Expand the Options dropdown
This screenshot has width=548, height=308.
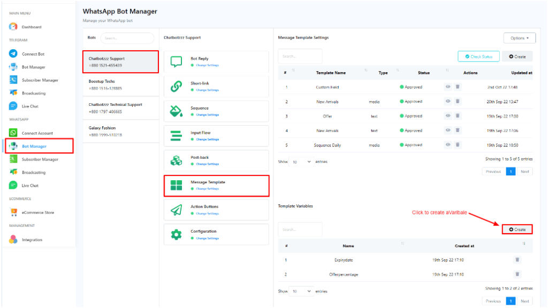519,38
